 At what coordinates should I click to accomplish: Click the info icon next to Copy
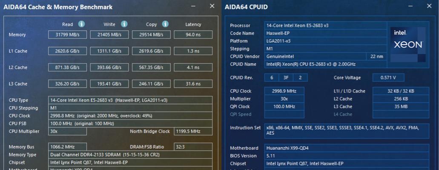point(166,24)
